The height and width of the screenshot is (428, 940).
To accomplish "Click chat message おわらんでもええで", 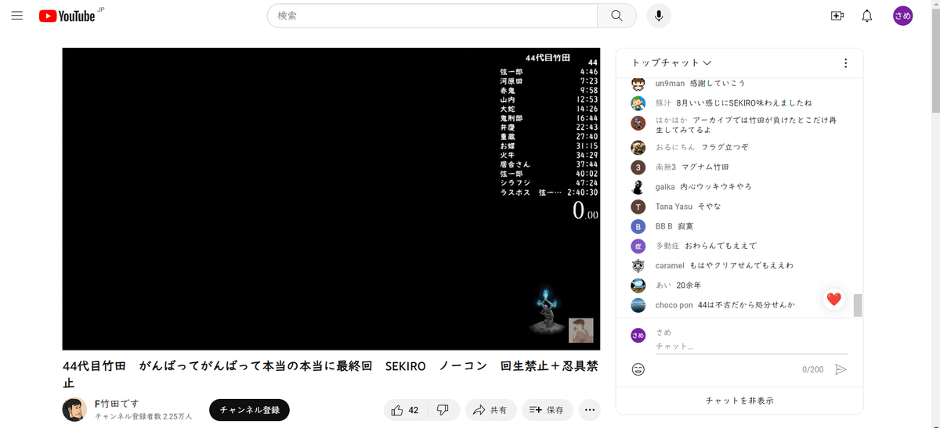I will (x=721, y=246).
